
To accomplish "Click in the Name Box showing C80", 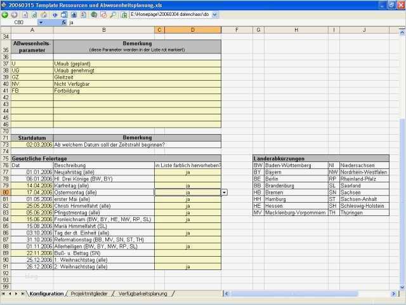I will point(20,23).
